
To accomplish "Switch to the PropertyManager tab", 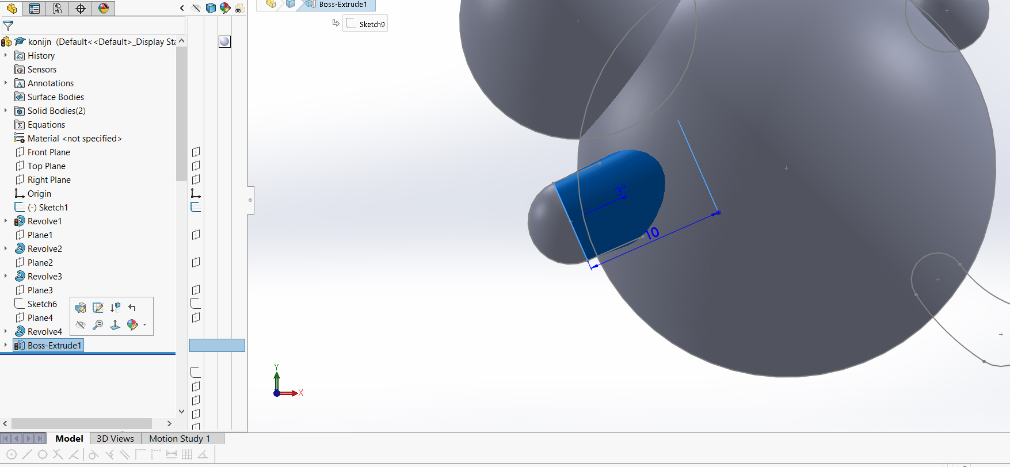I will (x=35, y=9).
